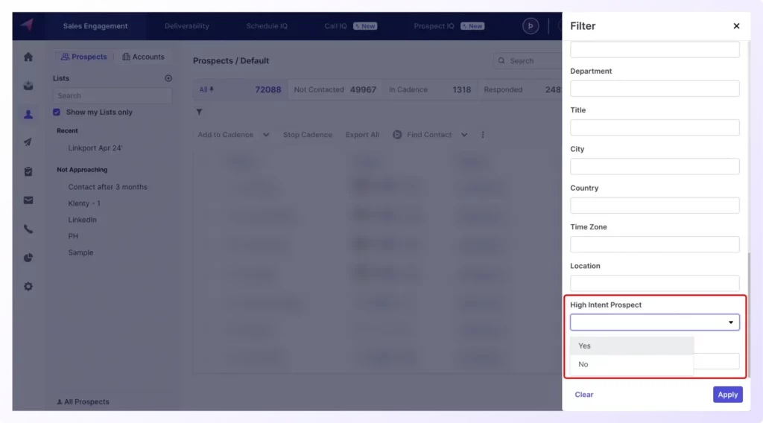This screenshot has width=763, height=423.
Task: Click Export All button
Action: [362, 135]
